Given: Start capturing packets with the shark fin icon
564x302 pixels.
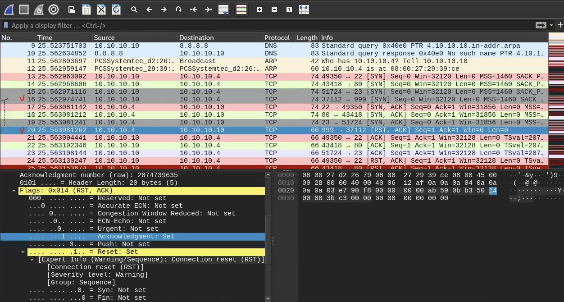Looking at the screenshot, I should (x=9, y=9).
